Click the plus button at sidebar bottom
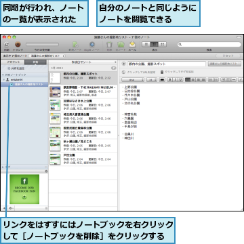Screen dimensions: 244x244 coord(4,208)
